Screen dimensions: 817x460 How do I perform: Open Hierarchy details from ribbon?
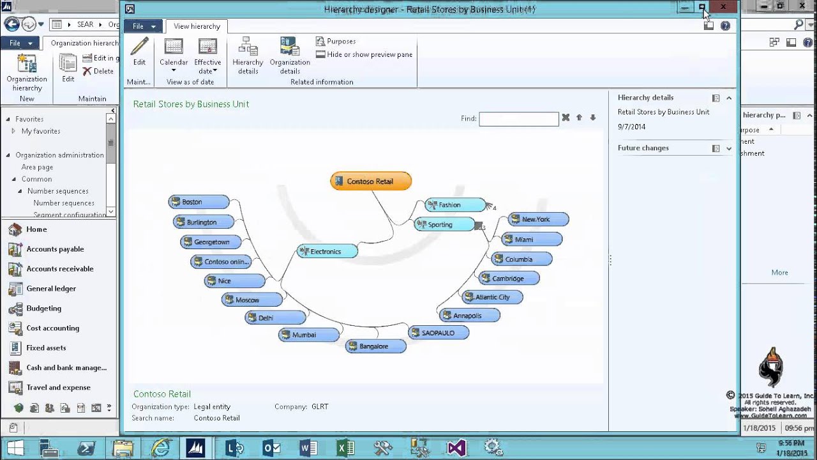click(x=248, y=56)
